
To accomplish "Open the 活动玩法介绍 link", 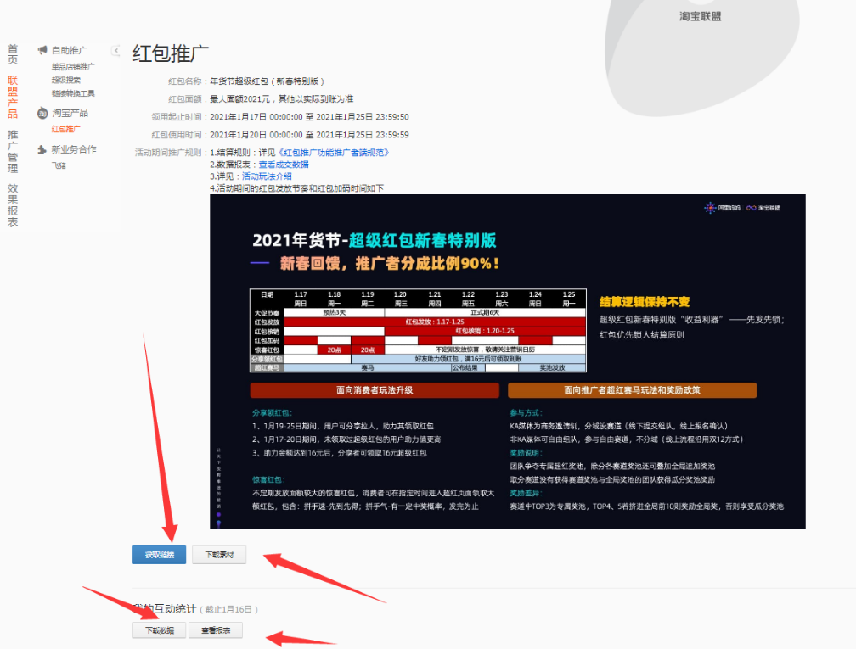I will coord(267,176).
